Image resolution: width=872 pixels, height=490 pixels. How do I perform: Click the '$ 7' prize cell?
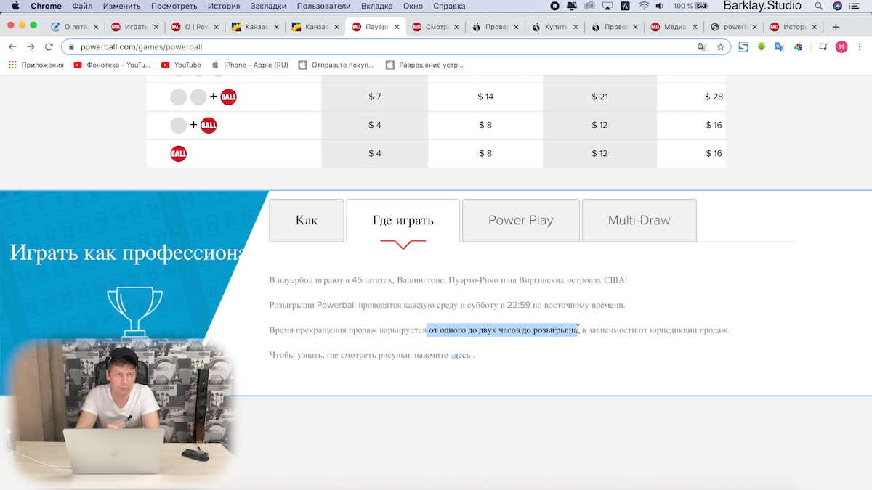tap(375, 97)
